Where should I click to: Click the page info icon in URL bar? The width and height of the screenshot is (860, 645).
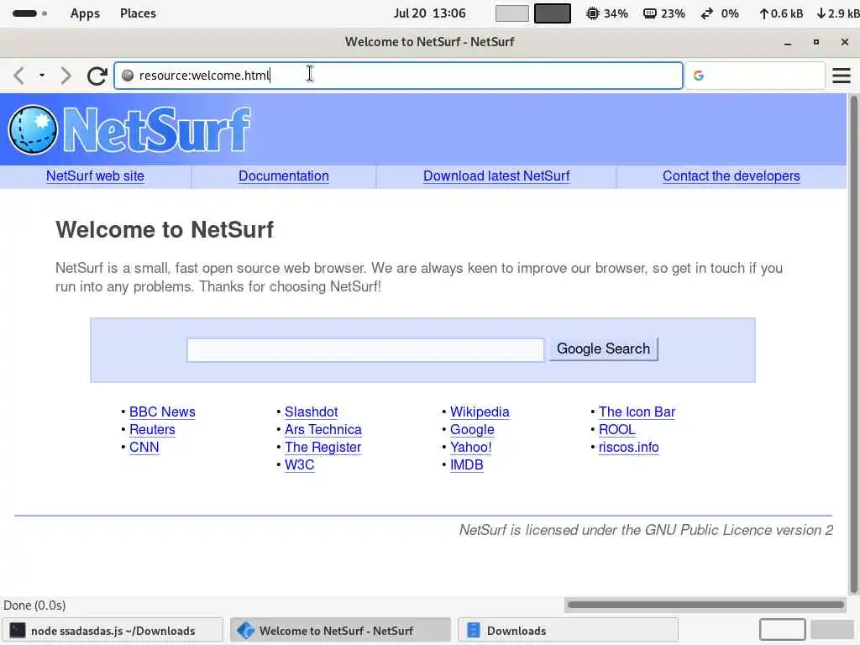click(x=128, y=75)
